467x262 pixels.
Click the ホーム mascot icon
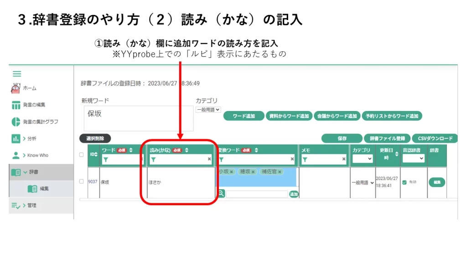[16, 88]
